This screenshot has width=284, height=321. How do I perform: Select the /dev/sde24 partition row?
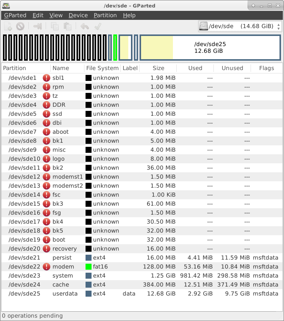(x=142, y=285)
